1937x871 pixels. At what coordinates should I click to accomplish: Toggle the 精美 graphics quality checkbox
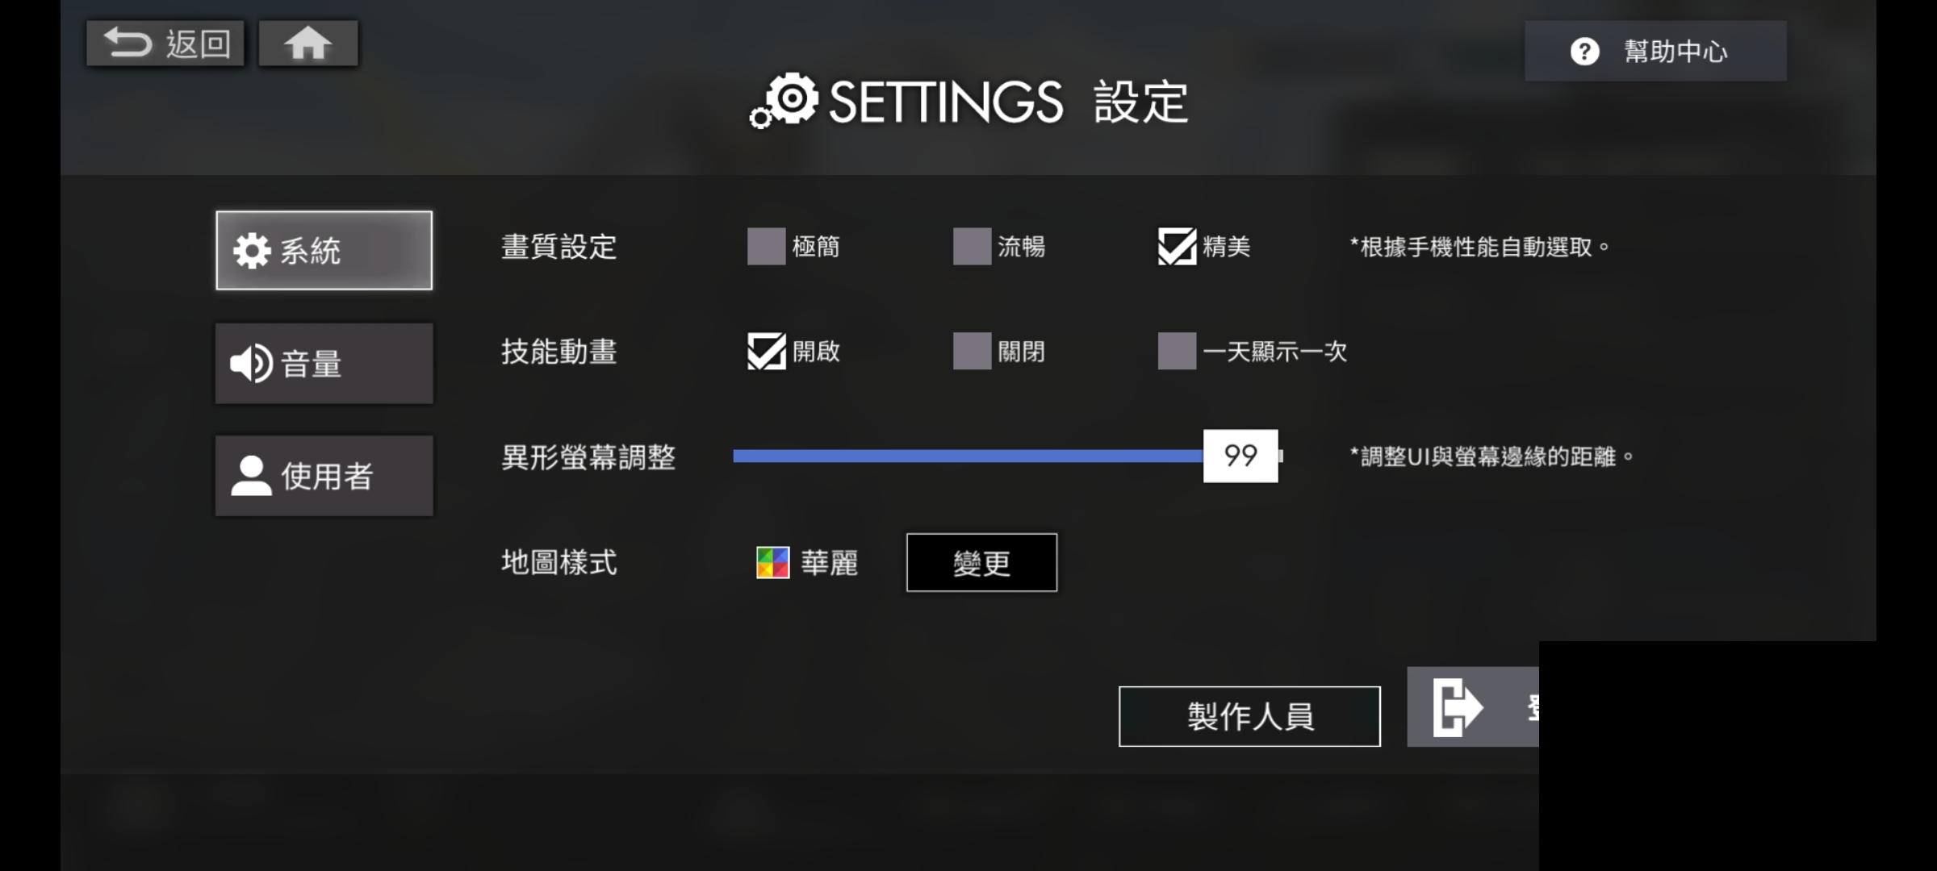[1177, 247]
